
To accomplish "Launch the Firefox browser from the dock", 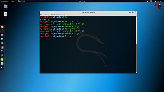I will coord(2,27).
